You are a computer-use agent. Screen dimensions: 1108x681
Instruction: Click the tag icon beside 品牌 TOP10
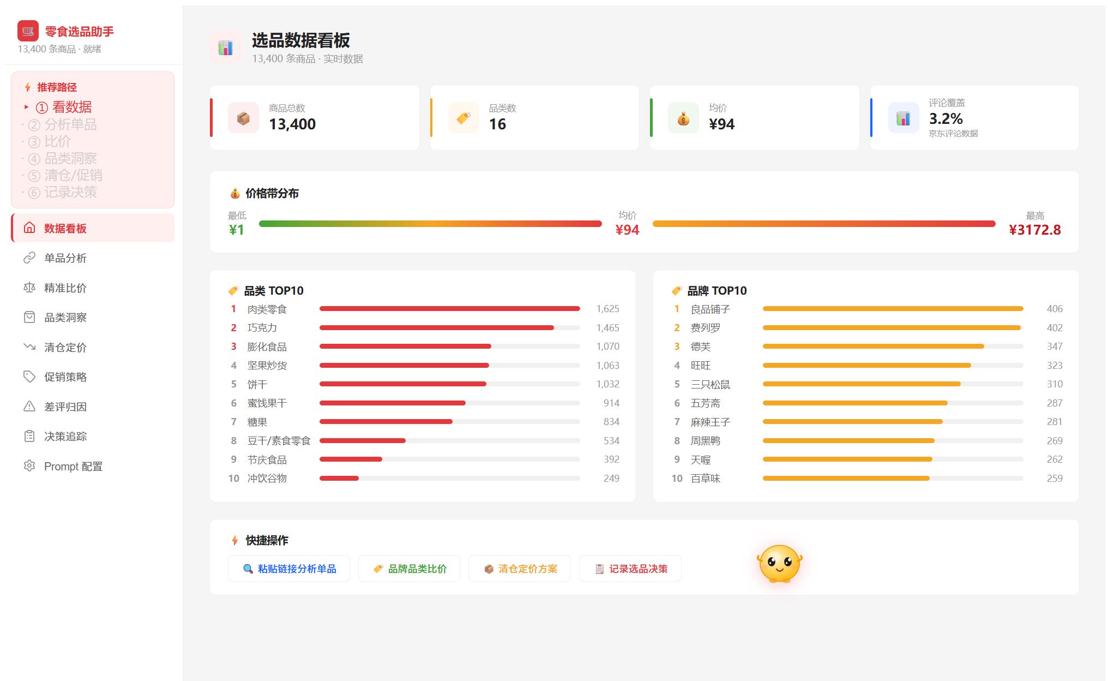pyautogui.click(x=677, y=291)
